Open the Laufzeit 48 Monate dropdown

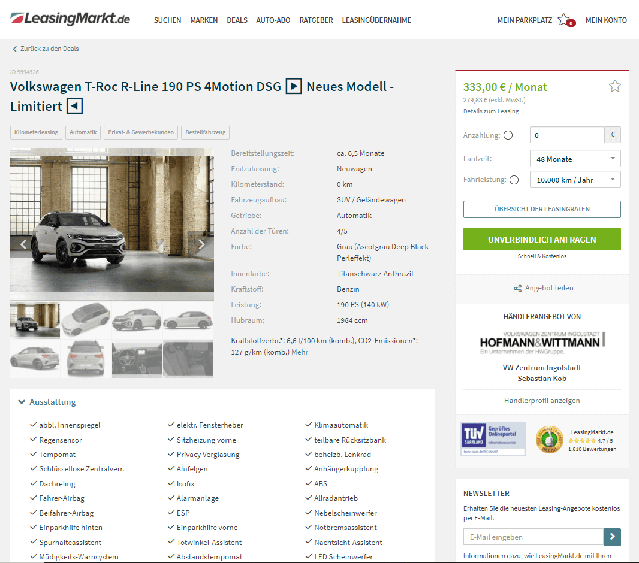click(x=575, y=159)
